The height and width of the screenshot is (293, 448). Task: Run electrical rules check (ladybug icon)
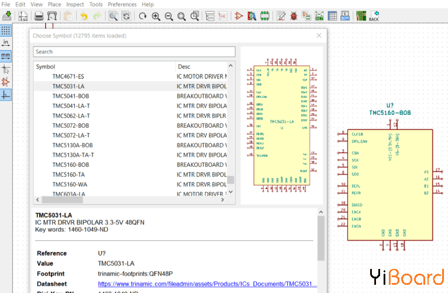pyautogui.click(x=294, y=16)
